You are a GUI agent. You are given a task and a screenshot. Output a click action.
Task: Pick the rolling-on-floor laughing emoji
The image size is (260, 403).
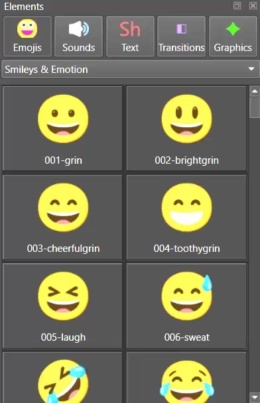(x=62, y=378)
